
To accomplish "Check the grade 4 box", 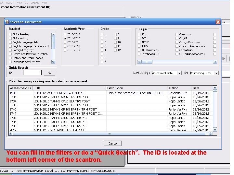I will pos(102,50).
